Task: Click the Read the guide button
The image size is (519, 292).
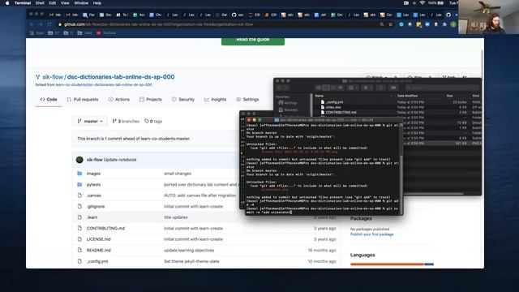Action: coord(253,41)
